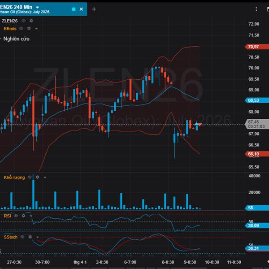Image resolution: width=269 pixels, height=269 pixels.
Task: Open BBnds study settings gear
Action: click(x=29, y=29)
